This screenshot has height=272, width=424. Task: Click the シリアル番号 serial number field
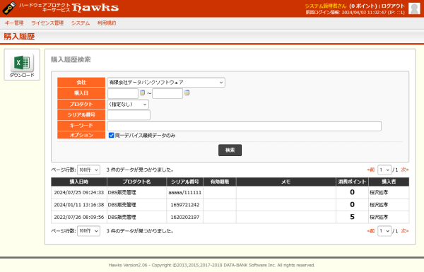pyautogui.click(x=129, y=115)
